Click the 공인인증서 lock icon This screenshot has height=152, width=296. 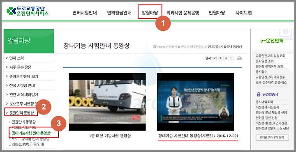pos(259,94)
